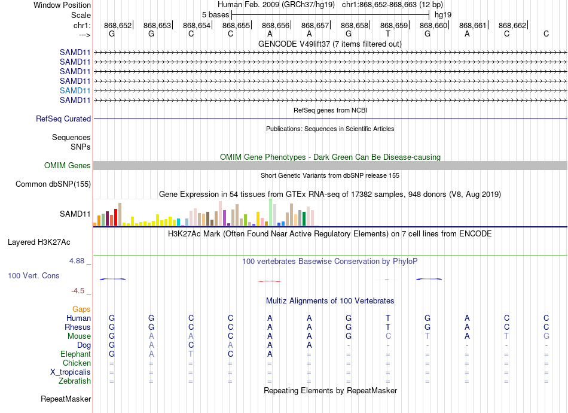Click base T in the ruler sequence row

pyautogui.click(x=388, y=34)
